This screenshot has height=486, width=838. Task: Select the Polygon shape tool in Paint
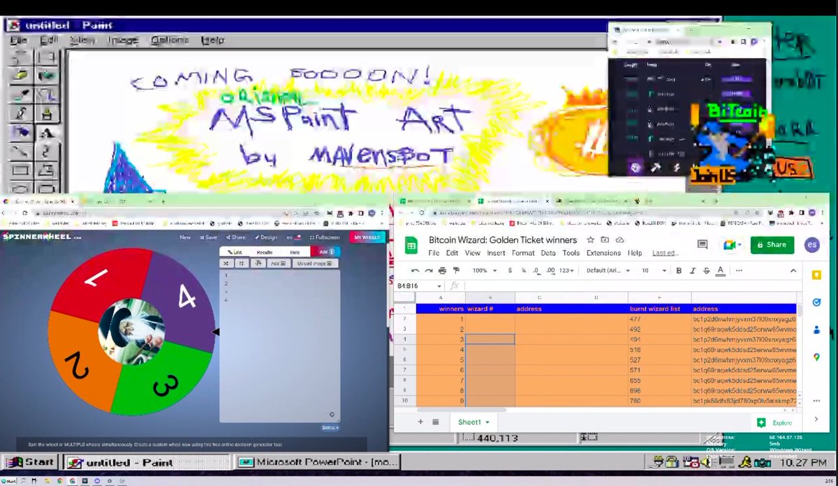[46, 170]
